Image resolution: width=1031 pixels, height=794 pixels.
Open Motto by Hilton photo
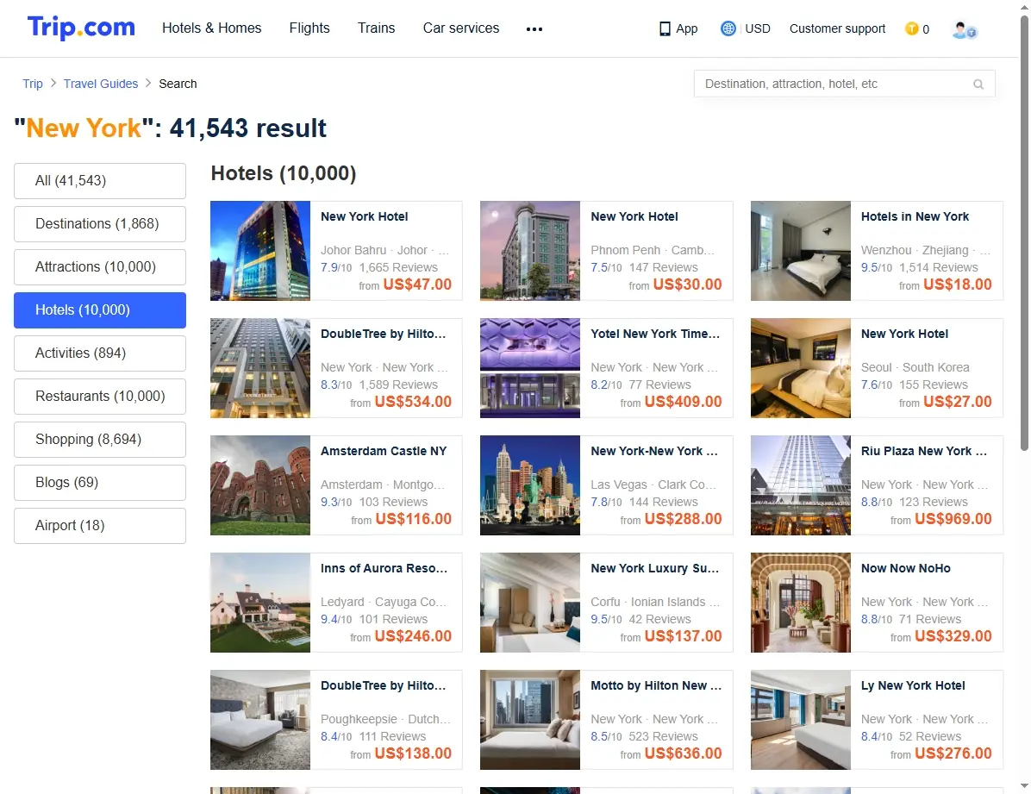tap(530, 720)
